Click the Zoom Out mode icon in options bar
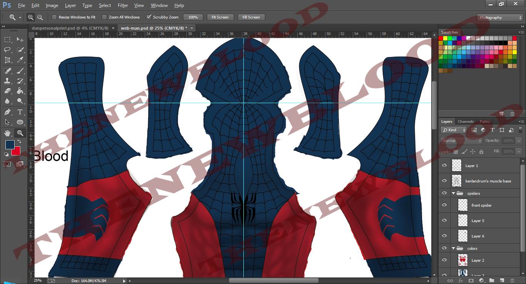 point(40,17)
